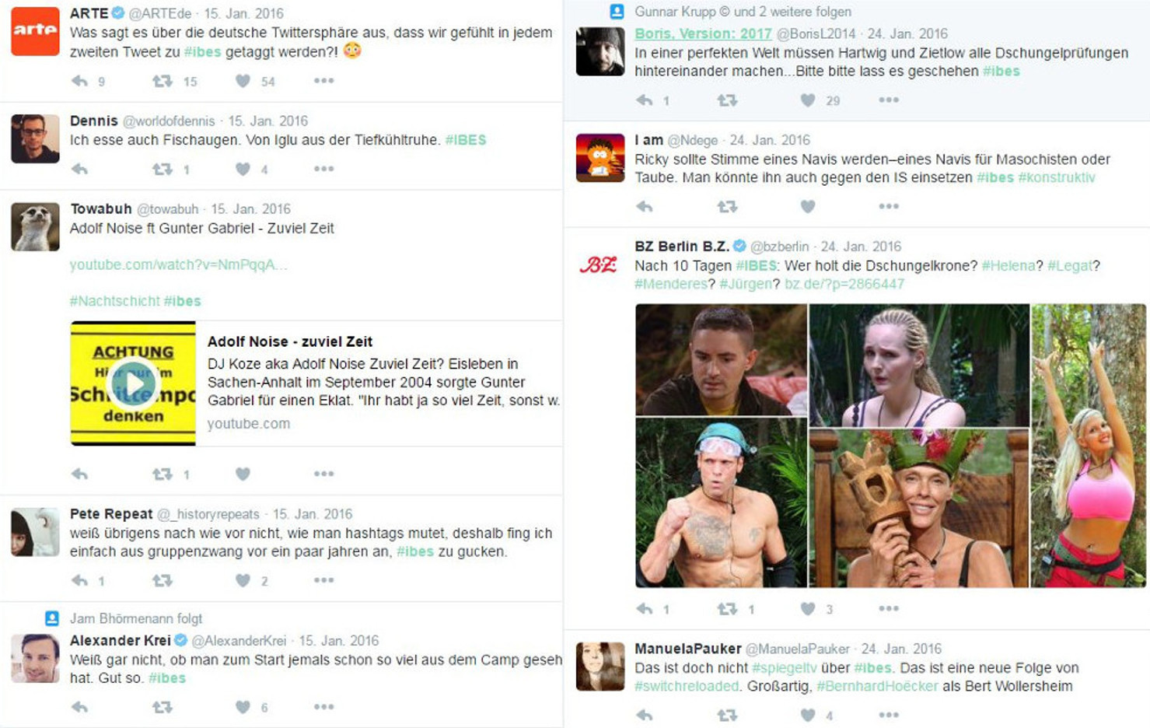Like the Boris tweet with 29 likes

coord(808,100)
